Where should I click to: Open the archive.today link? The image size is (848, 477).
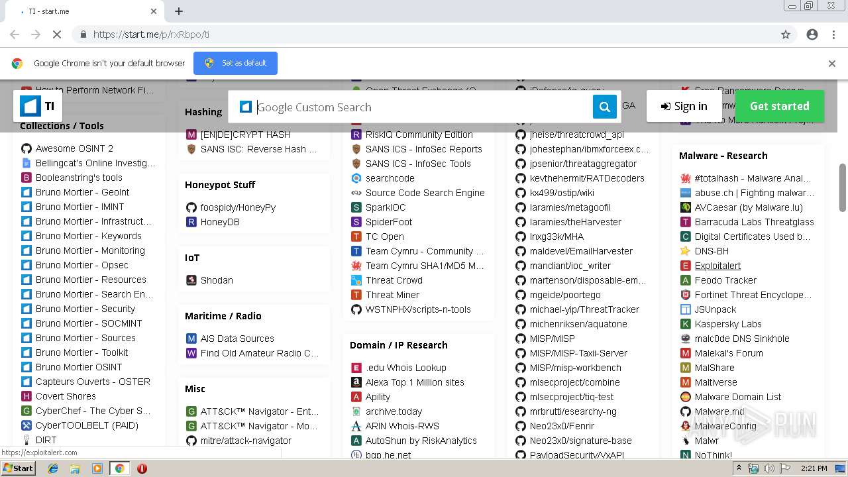(x=394, y=411)
